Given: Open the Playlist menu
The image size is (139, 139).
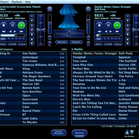Looking at the screenshot, I should [4, 2].
